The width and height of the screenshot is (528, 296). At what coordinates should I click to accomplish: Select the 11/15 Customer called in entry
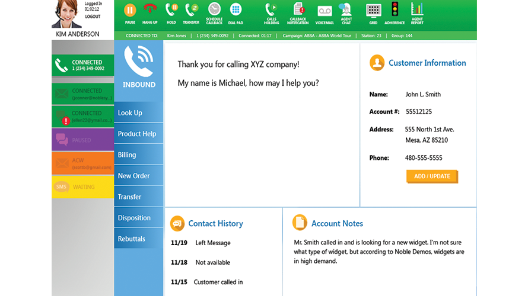(207, 282)
